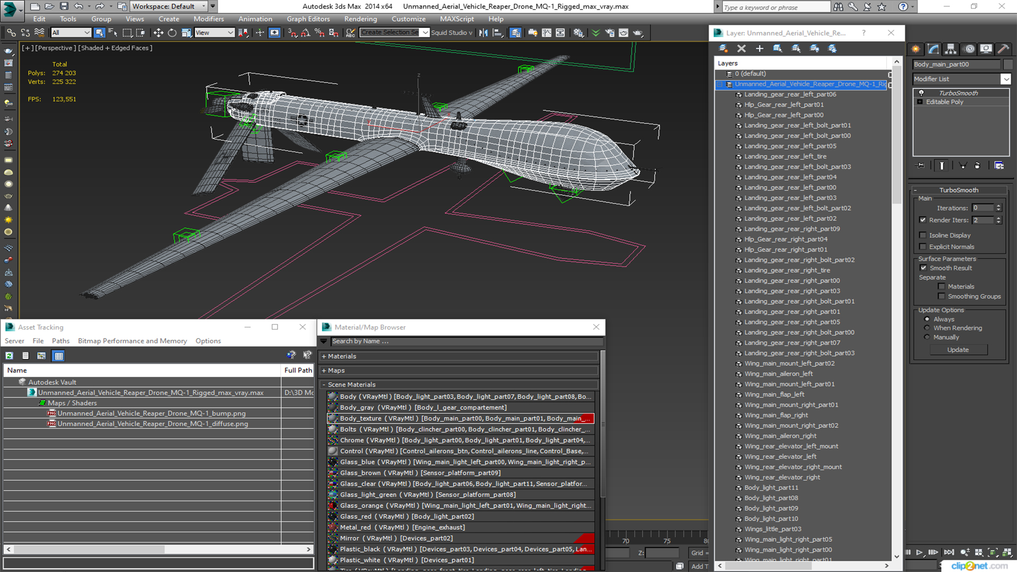
Task: Select the Always update option
Action: tap(927, 319)
